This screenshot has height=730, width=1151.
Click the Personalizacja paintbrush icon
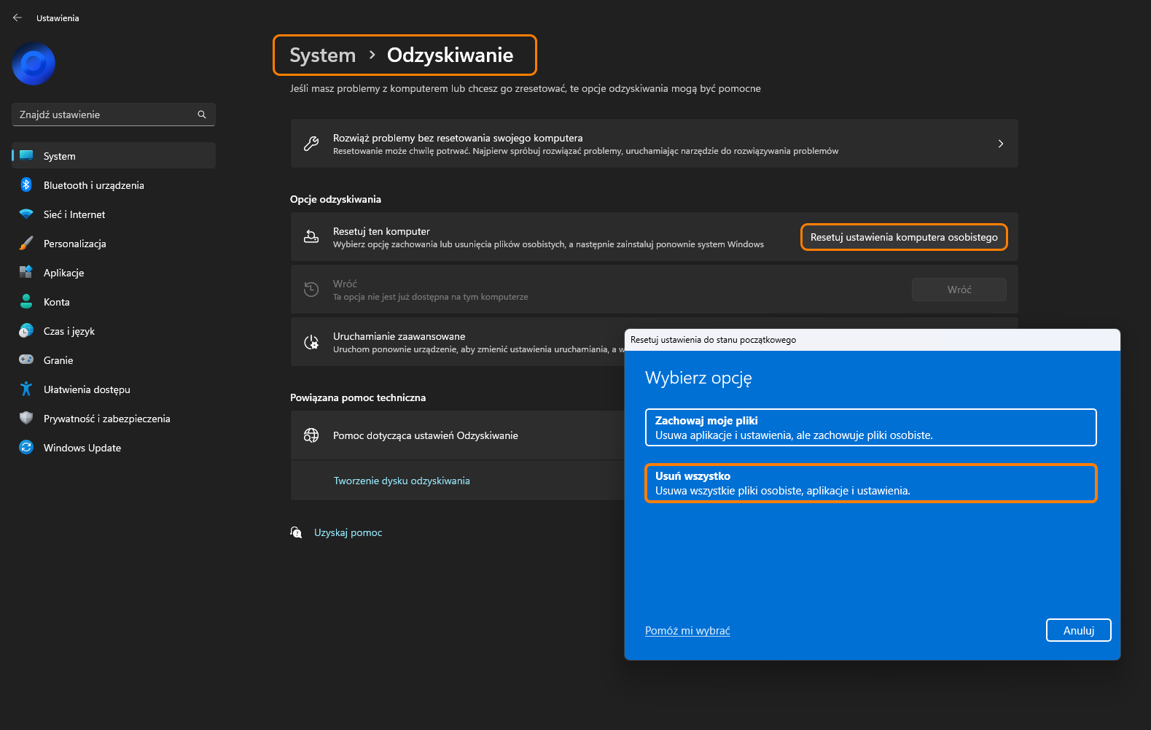[26, 243]
